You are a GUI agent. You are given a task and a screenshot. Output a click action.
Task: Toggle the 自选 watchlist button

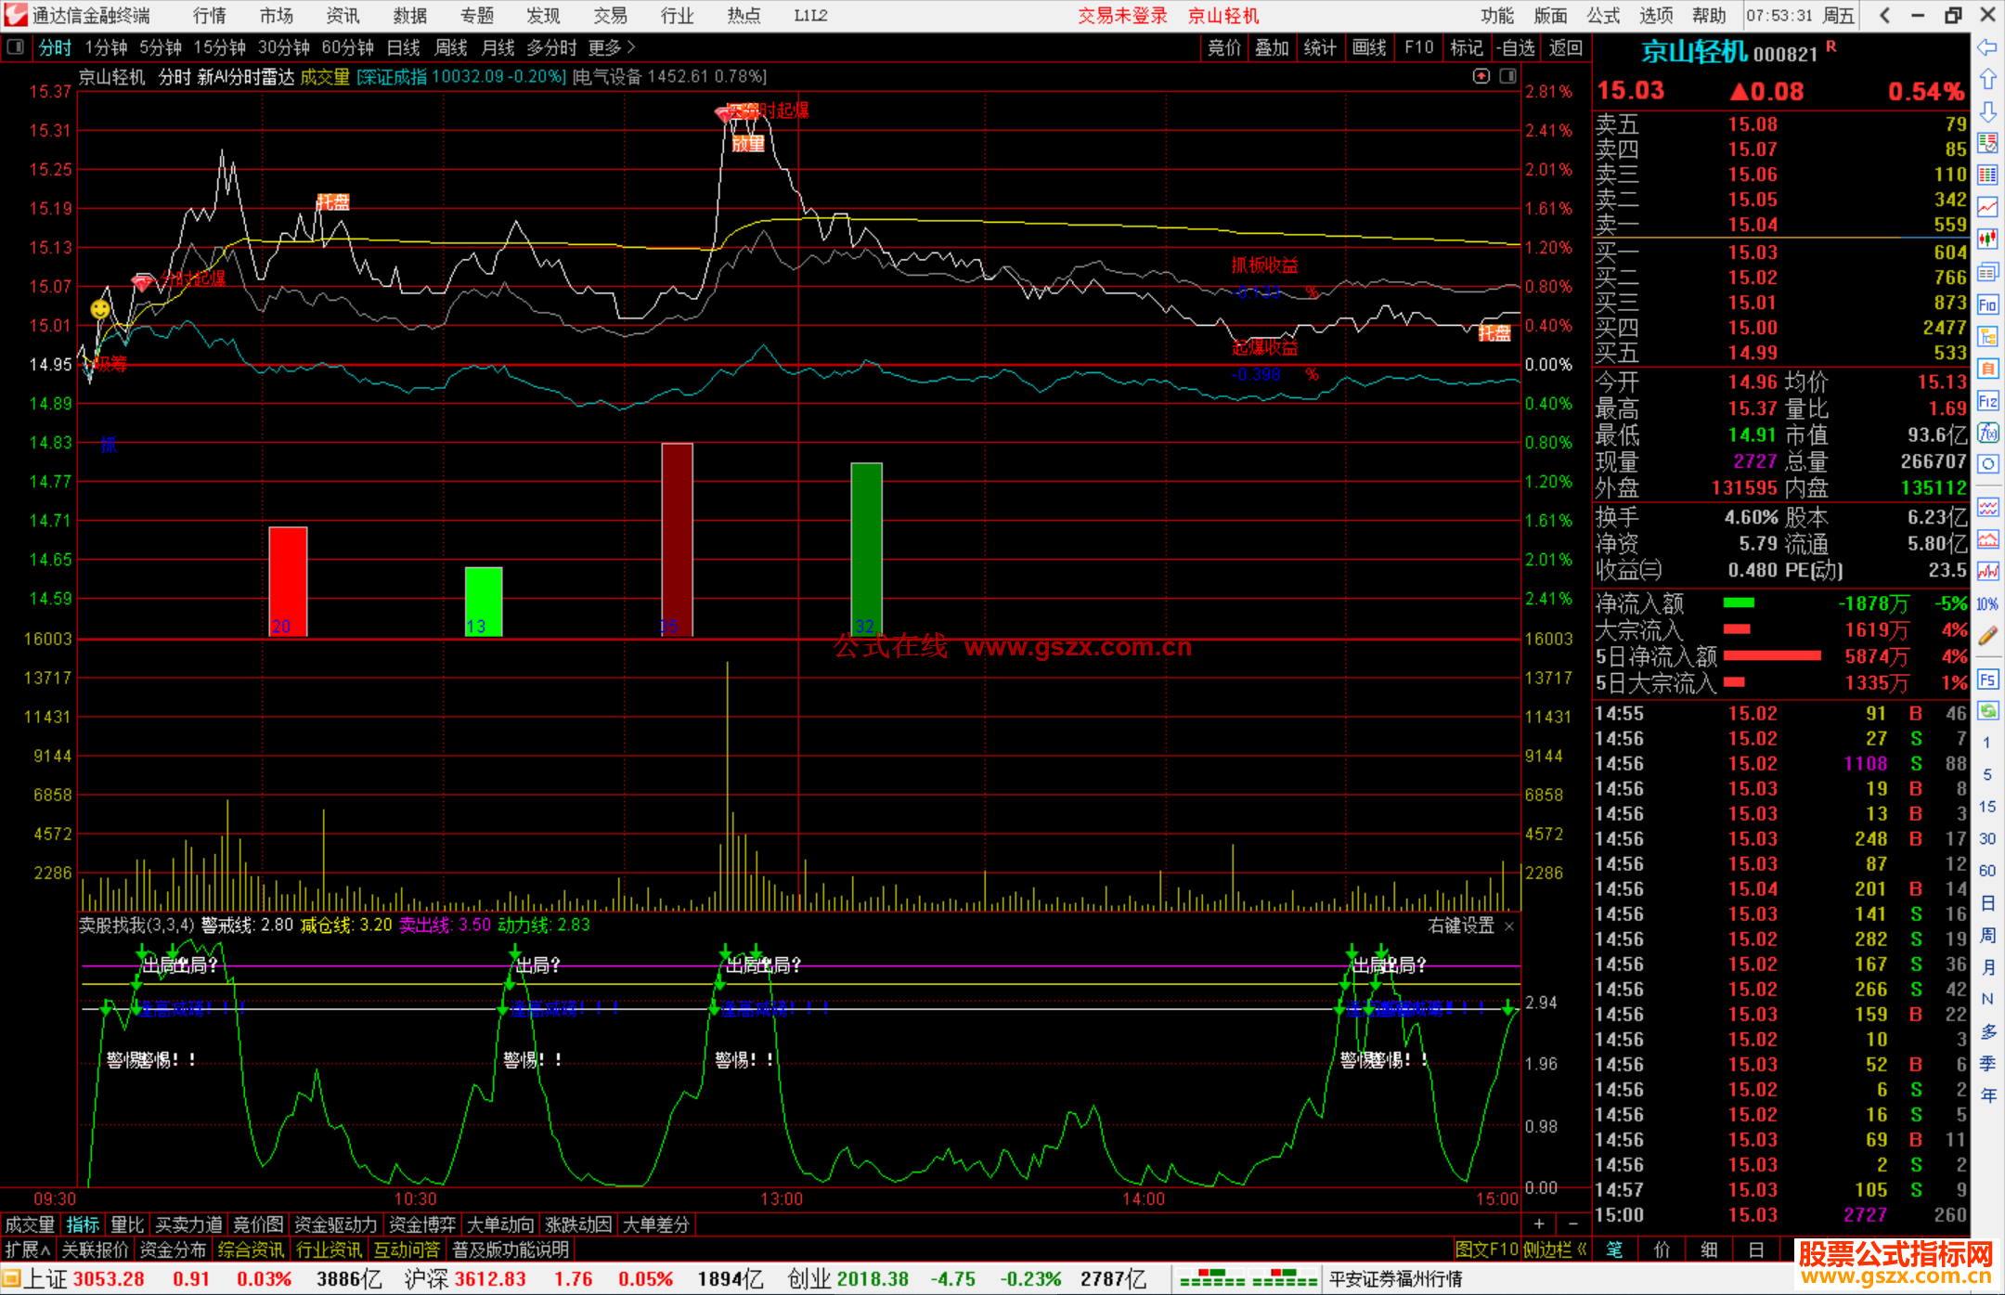point(1515,47)
